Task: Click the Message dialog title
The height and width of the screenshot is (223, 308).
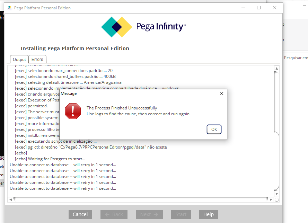Action: 69,93
